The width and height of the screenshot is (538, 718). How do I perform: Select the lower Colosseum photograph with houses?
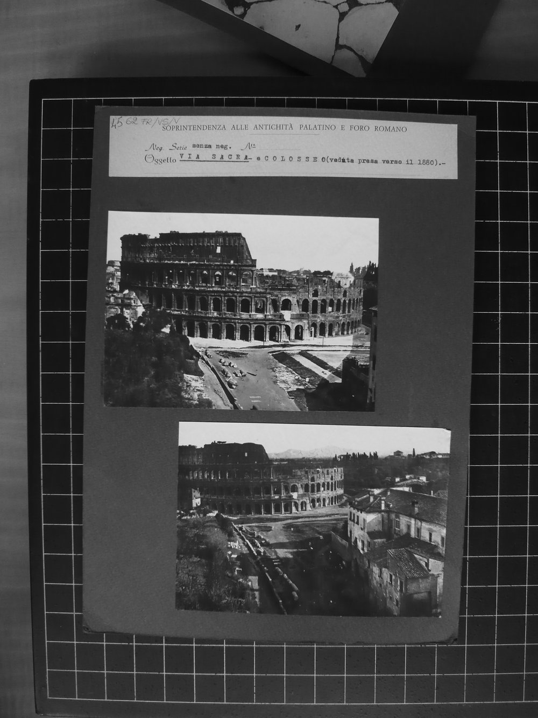pyautogui.click(x=314, y=520)
